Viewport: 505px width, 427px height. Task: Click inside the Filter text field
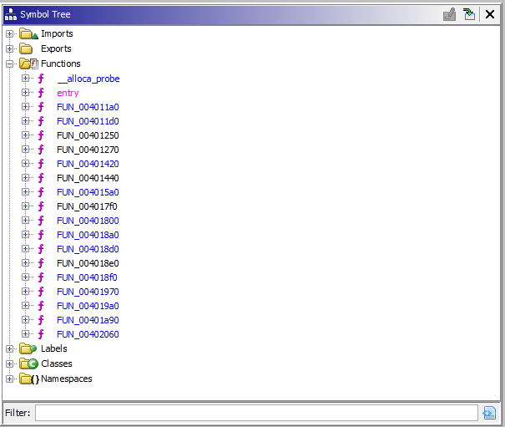pyautogui.click(x=256, y=413)
